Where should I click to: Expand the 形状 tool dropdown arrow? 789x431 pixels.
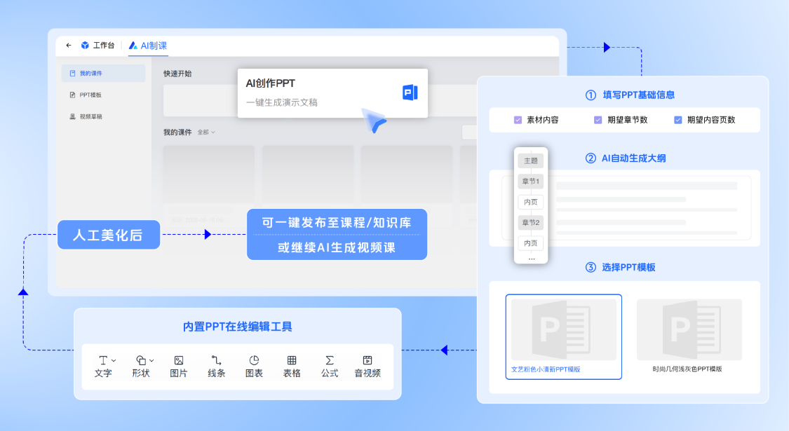(x=151, y=361)
